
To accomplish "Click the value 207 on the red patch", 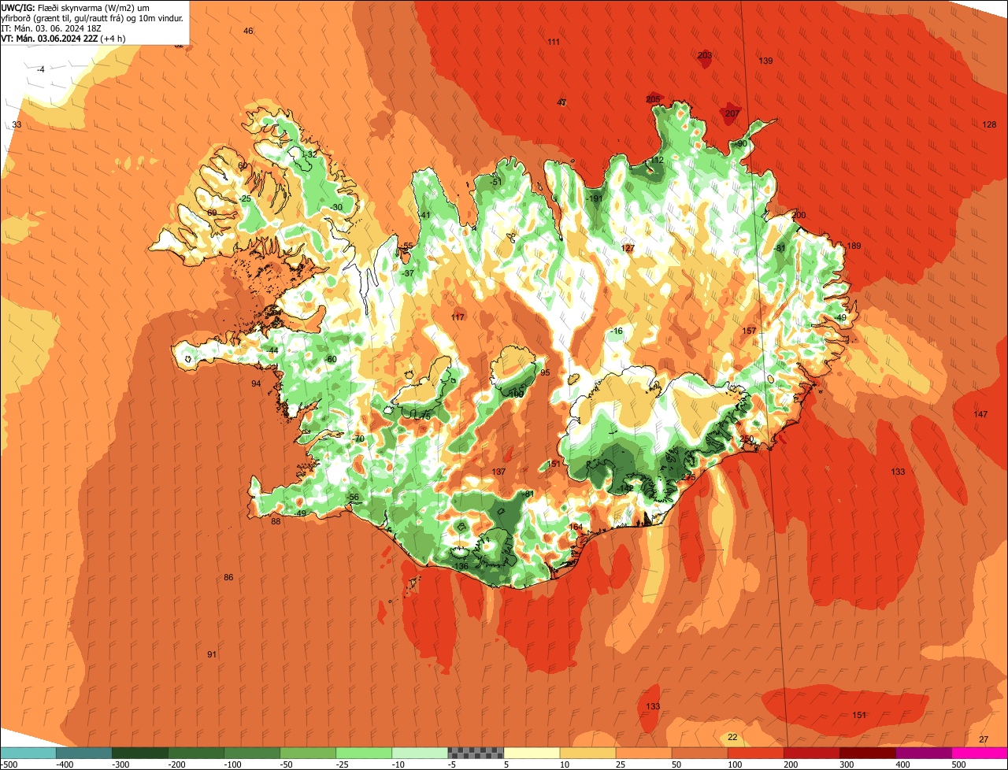I will point(732,113).
